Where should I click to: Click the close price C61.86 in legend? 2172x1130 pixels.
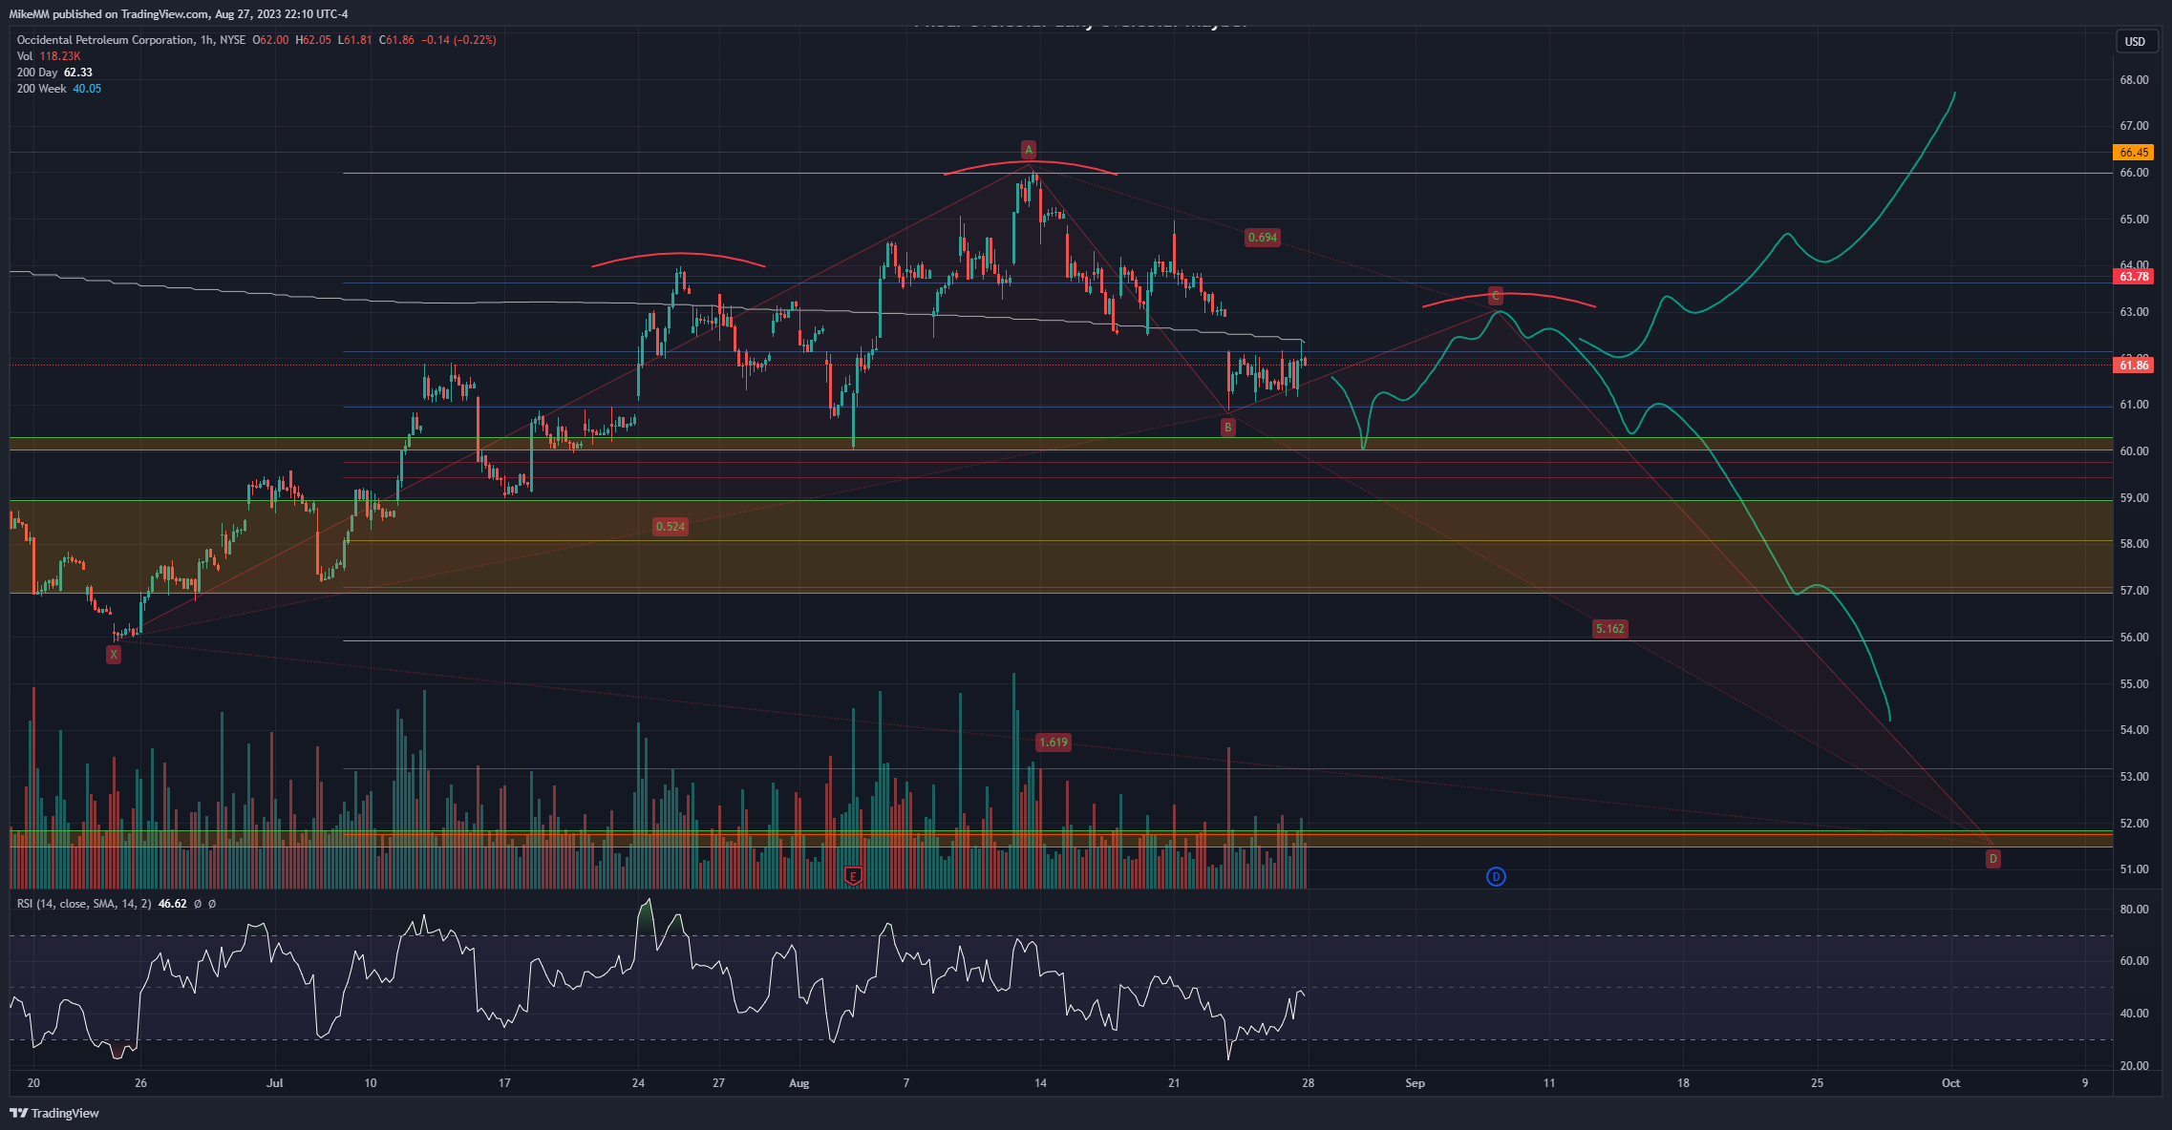396,40
